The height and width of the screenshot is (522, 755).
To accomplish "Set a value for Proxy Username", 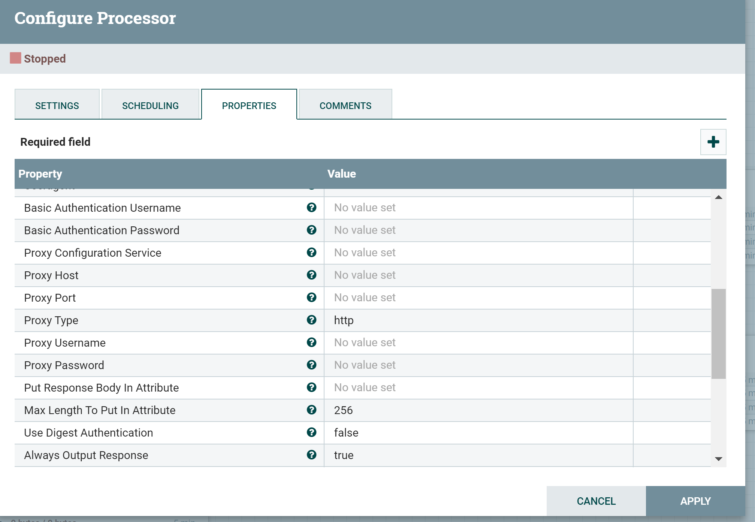I will click(476, 343).
